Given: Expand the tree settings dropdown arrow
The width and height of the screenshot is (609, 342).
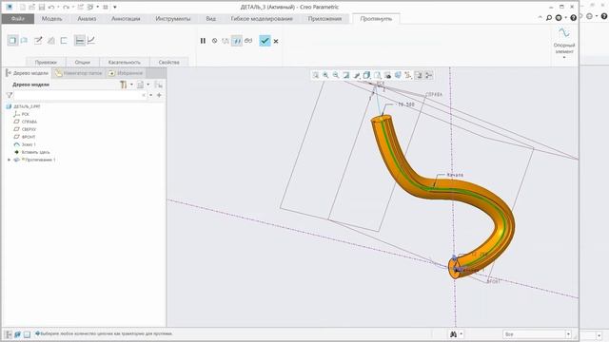Looking at the screenshot, I should tap(131, 85).
